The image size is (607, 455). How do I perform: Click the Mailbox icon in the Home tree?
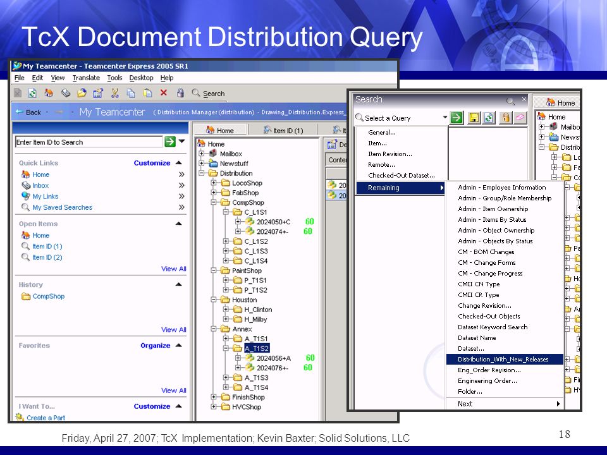213,154
